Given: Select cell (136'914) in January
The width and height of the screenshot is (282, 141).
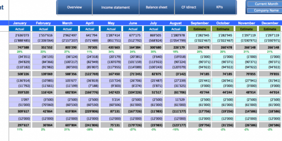Looking at the screenshot, I should [x=20, y=80].
